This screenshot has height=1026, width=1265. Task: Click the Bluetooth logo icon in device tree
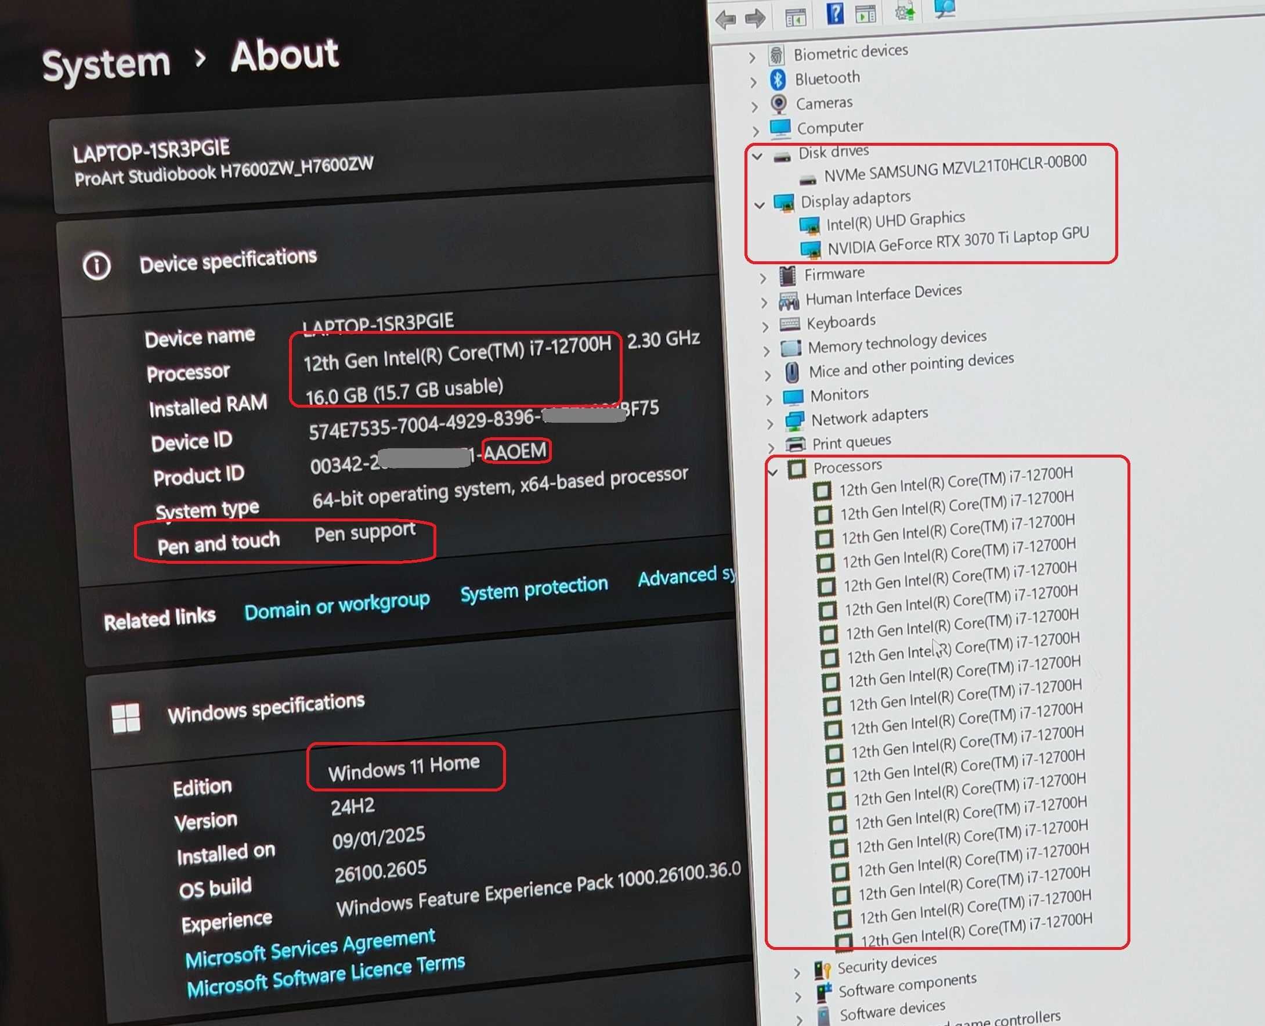[x=778, y=79]
